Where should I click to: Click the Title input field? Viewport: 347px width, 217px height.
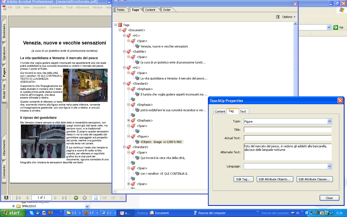[x=288, y=130]
